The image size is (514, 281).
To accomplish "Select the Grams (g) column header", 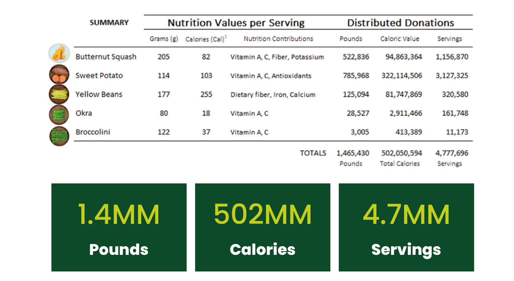I will (x=164, y=39).
